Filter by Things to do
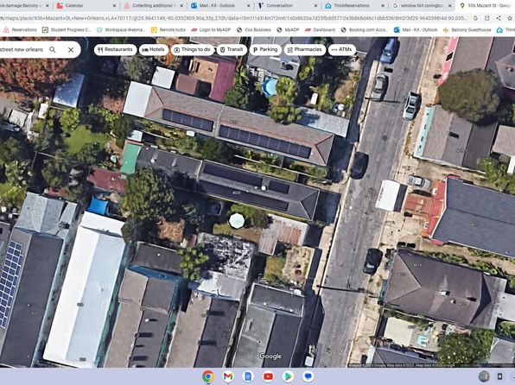The image size is (515, 385). tap(193, 49)
